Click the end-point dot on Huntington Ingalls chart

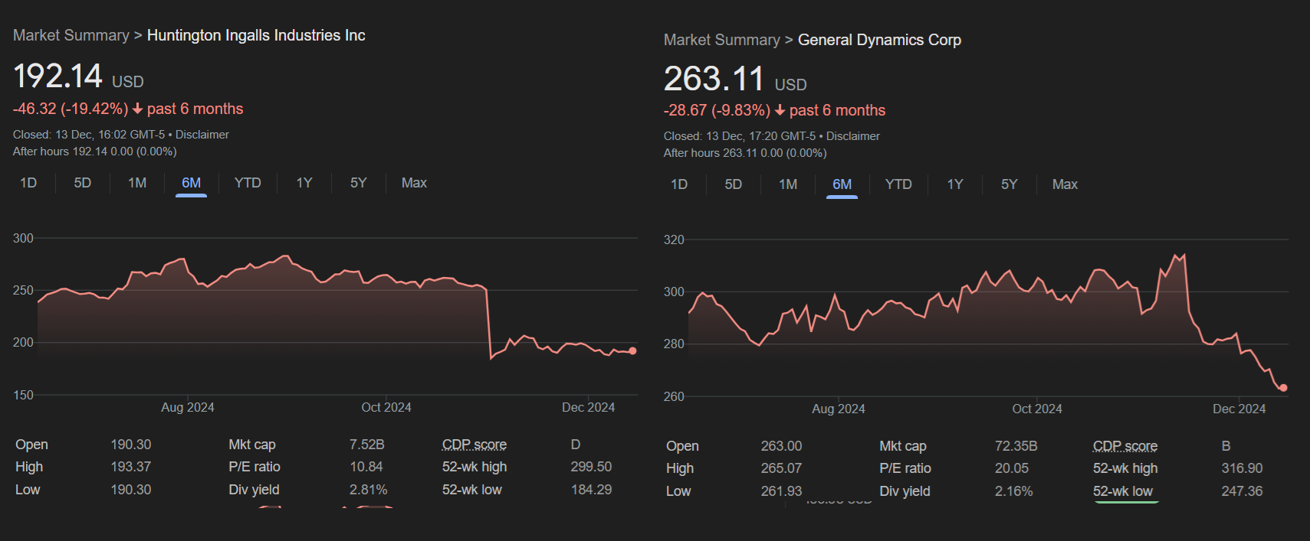coord(632,351)
